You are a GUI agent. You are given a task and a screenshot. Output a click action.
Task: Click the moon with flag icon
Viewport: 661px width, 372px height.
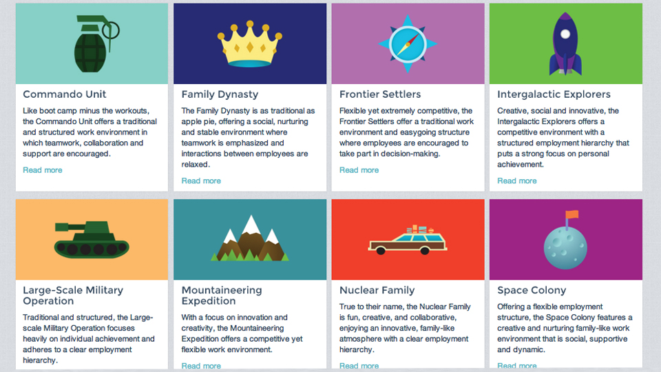(x=565, y=238)
